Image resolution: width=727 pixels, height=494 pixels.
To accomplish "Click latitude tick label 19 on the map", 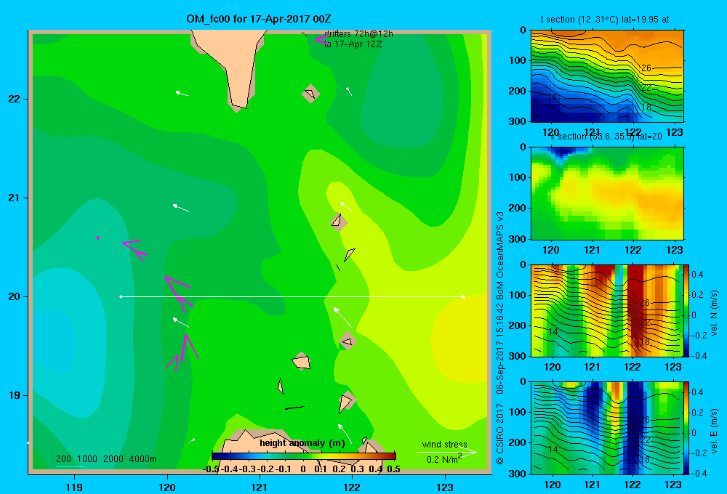I will coord(14,395).
